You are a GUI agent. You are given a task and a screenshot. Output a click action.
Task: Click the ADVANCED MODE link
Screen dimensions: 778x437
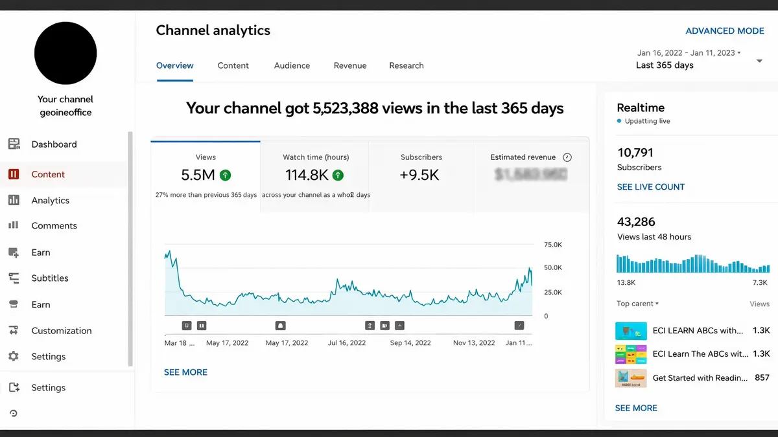coord(725,31)
